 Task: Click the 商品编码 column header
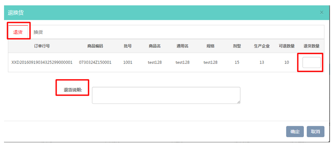[95, 46]
